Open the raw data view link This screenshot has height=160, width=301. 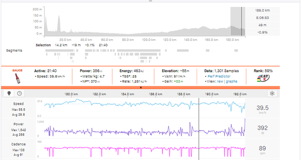tap(220, 81)
